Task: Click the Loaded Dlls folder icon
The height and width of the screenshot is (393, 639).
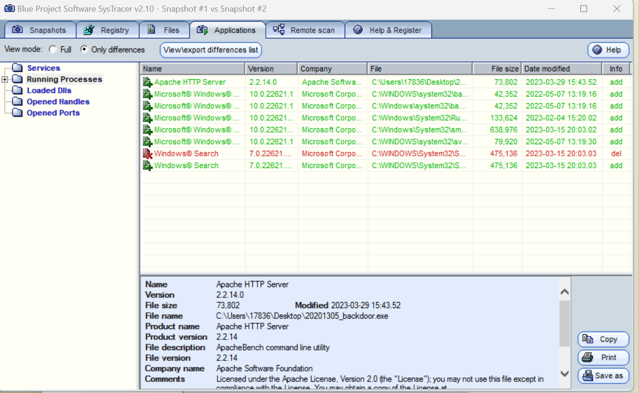Action: point(17,91)
